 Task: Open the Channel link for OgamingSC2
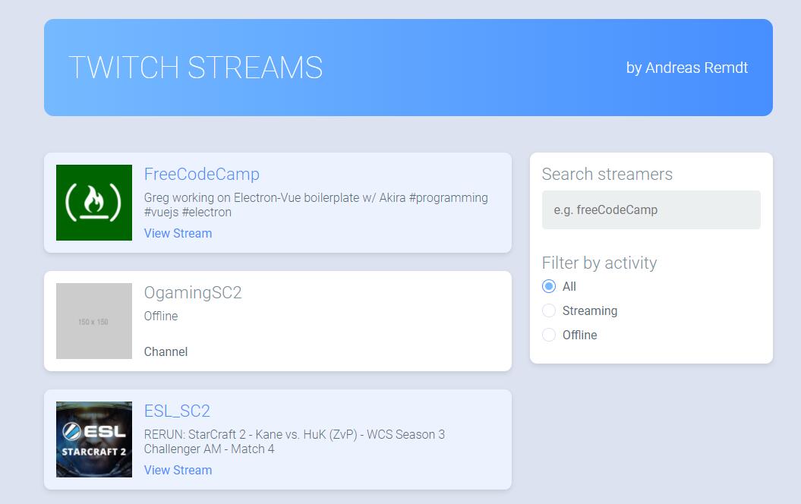click(x=166, y=351)
